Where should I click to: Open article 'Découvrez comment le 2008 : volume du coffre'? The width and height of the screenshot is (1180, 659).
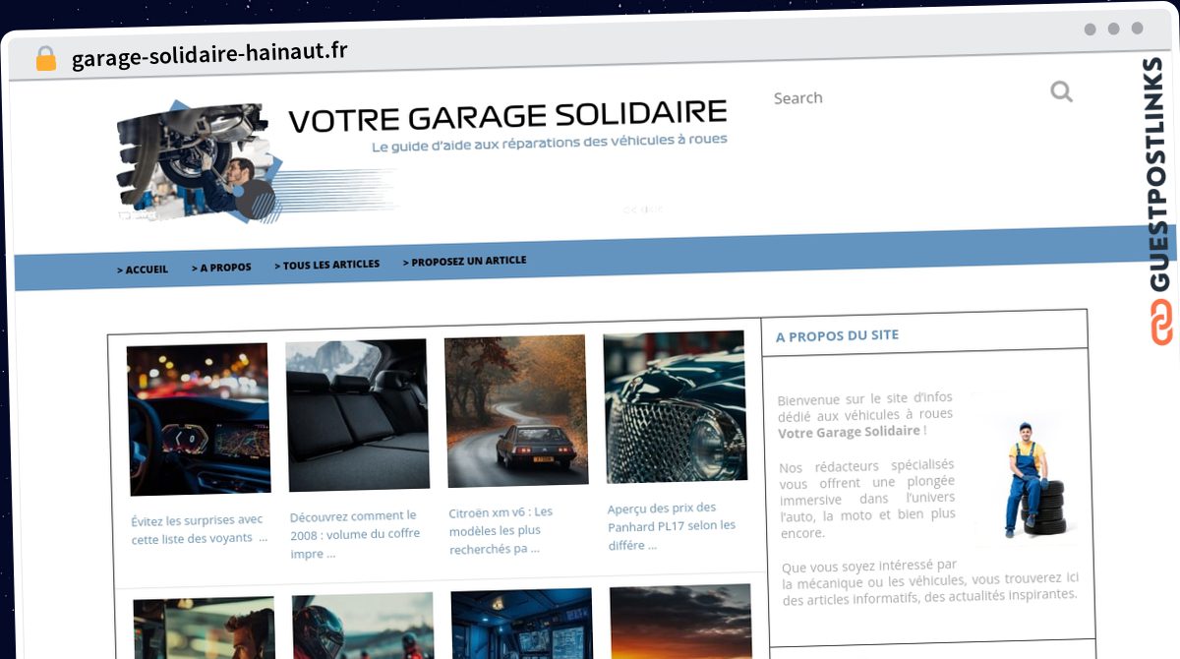(356, 534)
